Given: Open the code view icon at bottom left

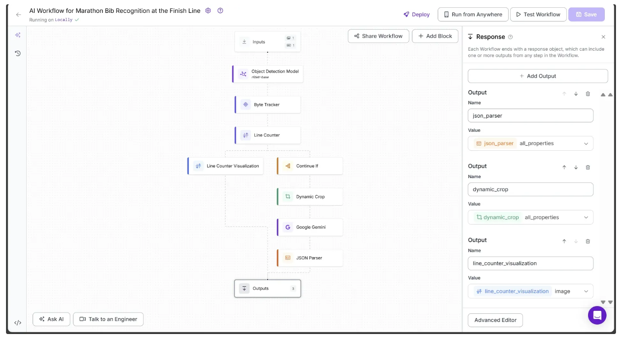Looking at the screenshot, I should click(x=18, y=323).
